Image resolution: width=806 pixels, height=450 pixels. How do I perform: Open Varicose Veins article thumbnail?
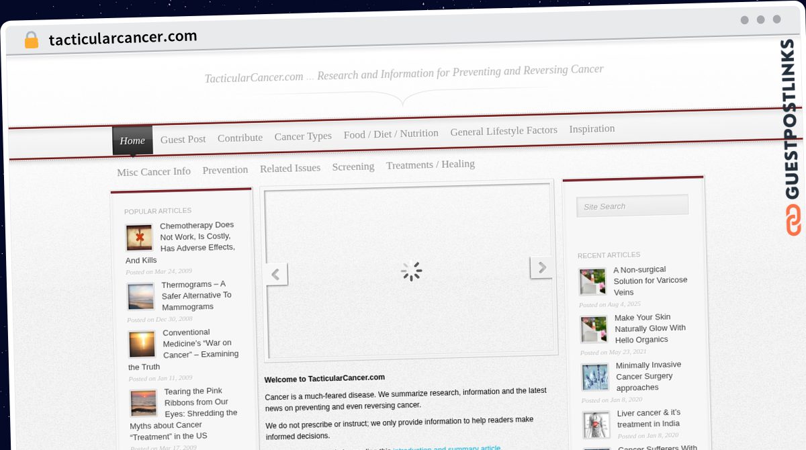click(x=592, y=281)
